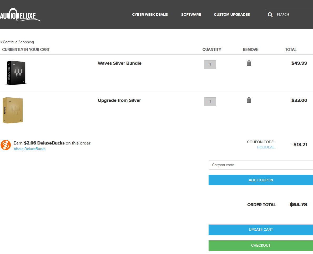Click the Continue Shopping link
This screenshot has height=254, width=313.
pos(17,42)
